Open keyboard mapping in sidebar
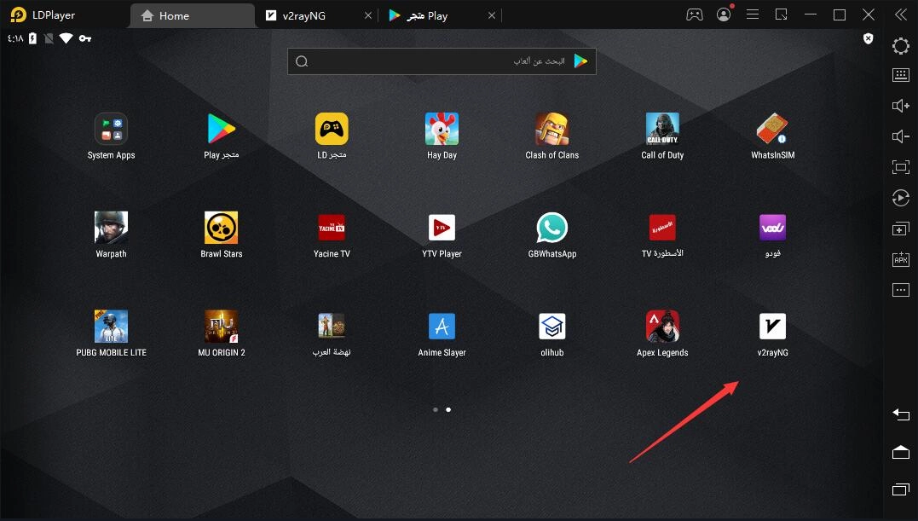 coord(900,75)
